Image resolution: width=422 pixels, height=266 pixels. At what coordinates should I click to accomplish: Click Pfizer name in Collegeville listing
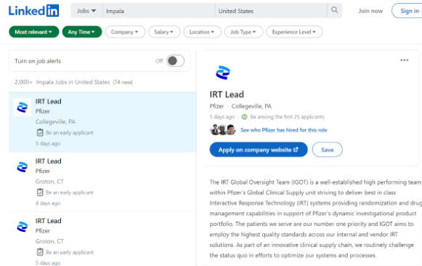coord(43,111)
